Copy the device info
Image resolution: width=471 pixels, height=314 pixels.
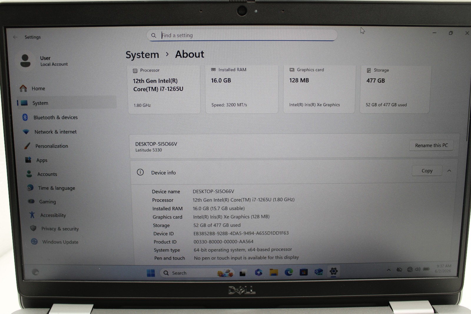[x=427, y=171]
